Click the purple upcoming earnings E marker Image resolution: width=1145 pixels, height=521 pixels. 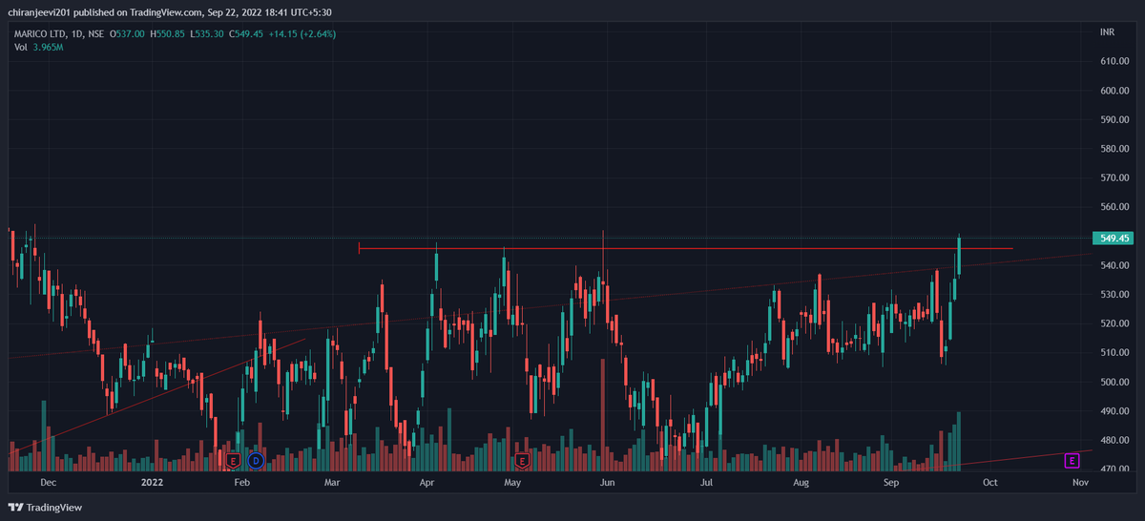tap(1072, 461)
